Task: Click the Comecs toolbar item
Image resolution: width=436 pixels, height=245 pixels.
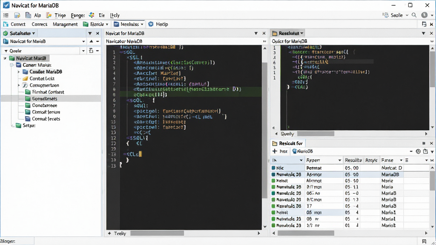Action: 40,24
